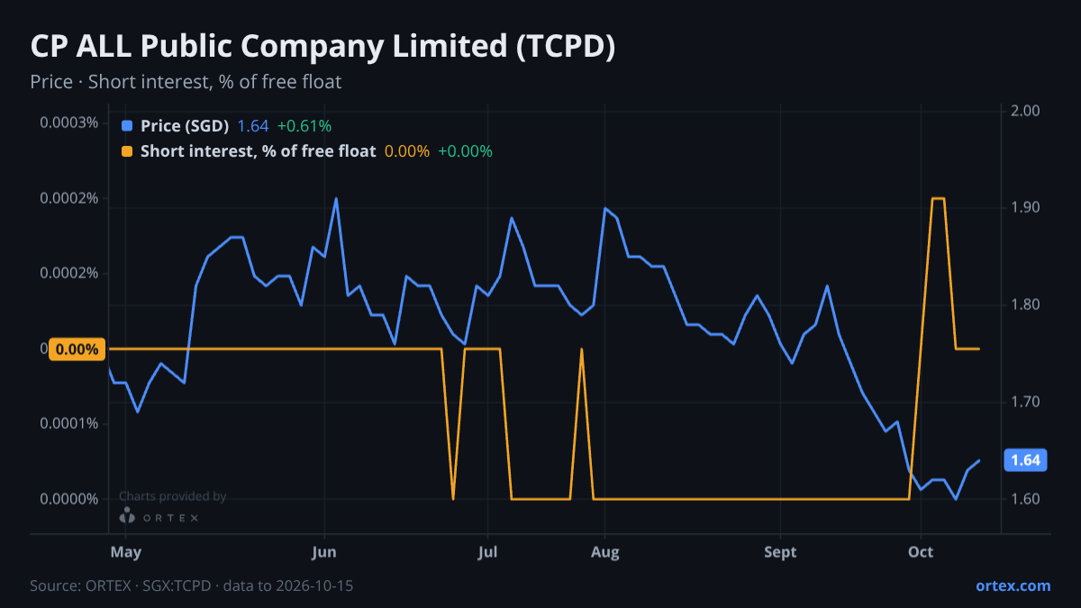Click the orange Short interest legend swatch

coord(127,151)
